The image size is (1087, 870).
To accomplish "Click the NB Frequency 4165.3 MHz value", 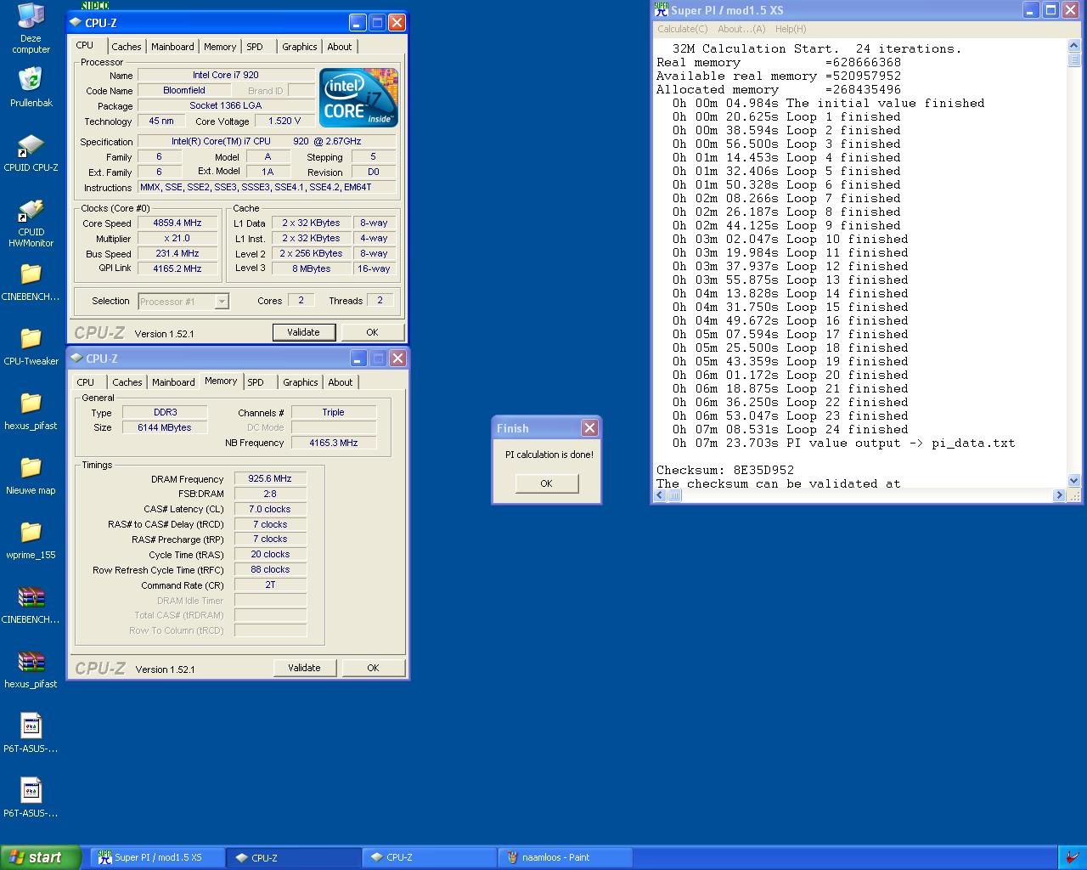I will click(x=334, y=443).
